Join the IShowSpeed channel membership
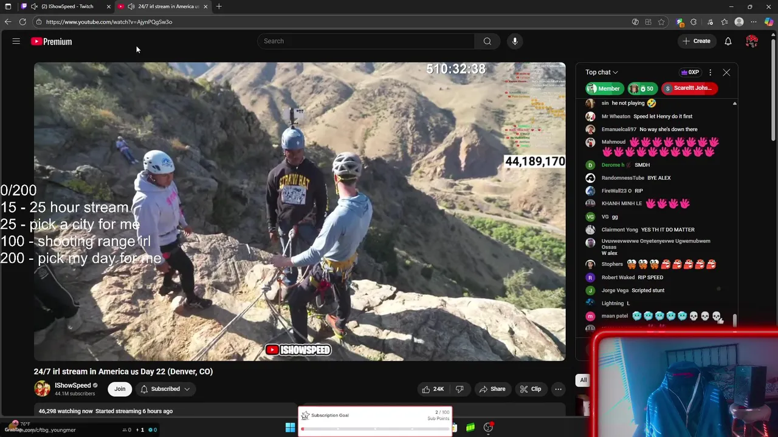The width and height of the screenshot is (778, 437). 120,389
